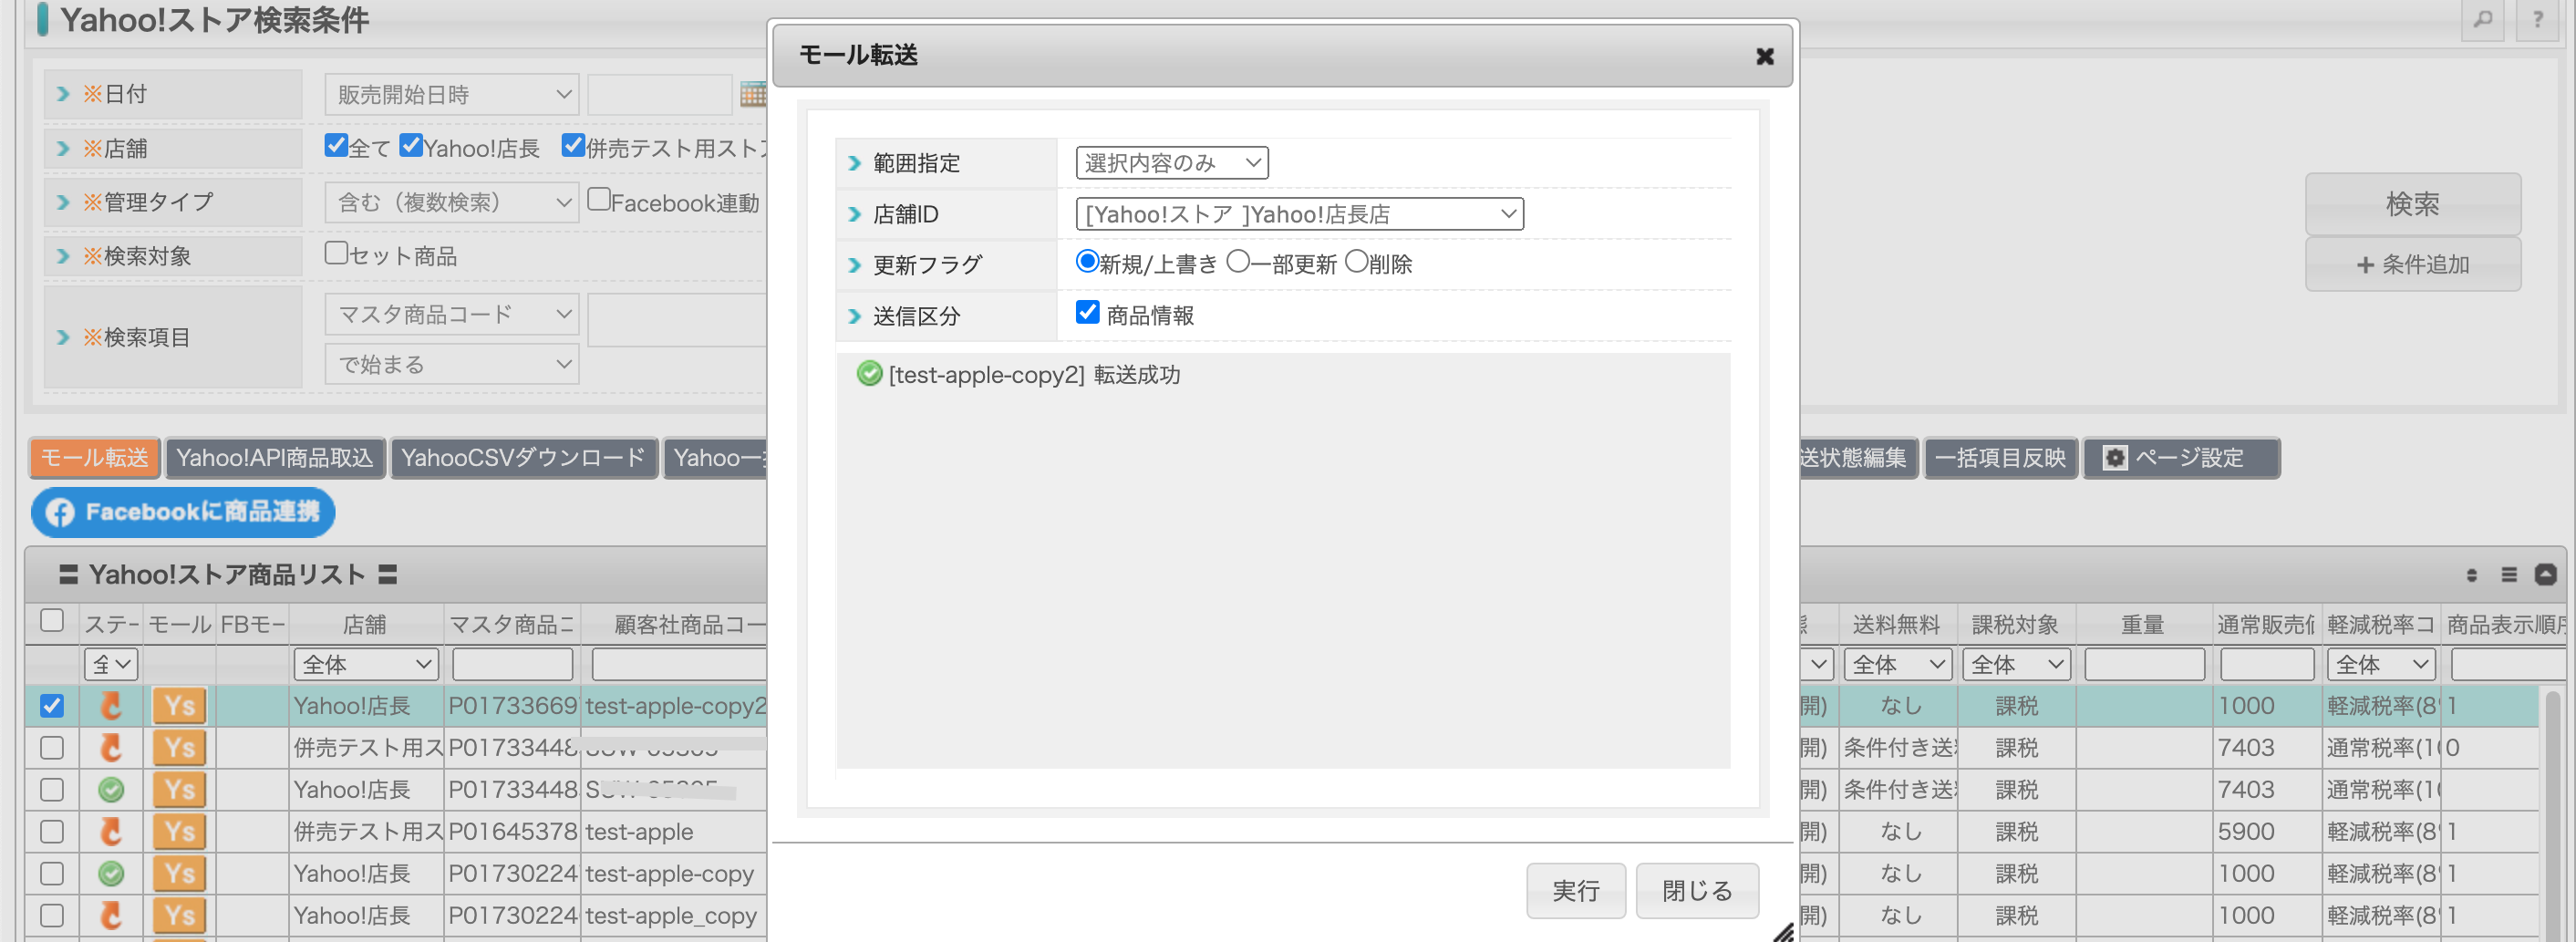This screenshot has width=2576, height=942.
Task: Open the date calendar picker icon
Action: point(752,94)
